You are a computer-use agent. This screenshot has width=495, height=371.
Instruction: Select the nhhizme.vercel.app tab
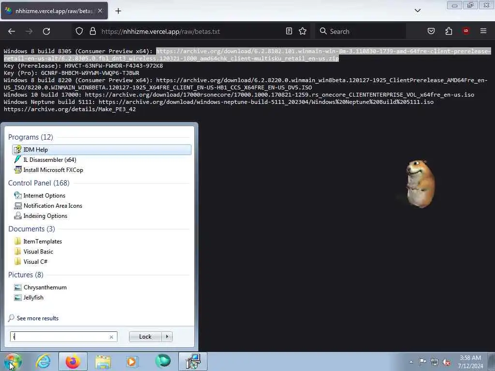(x=54, y=11)
